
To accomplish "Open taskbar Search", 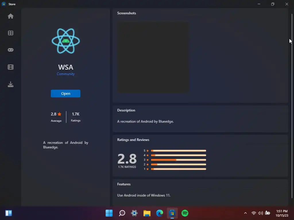I will 122,213.
